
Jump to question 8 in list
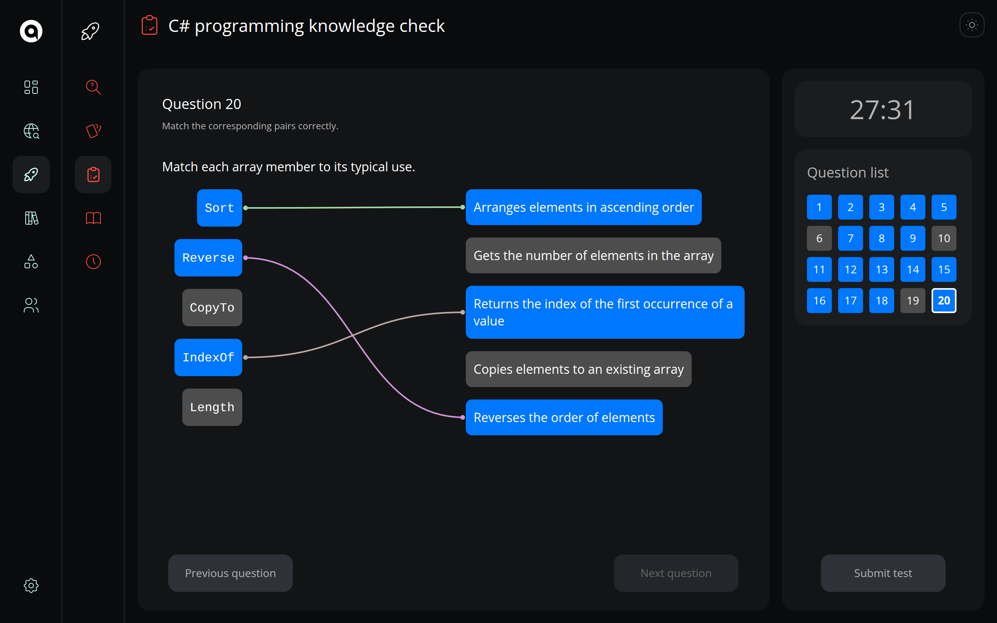pos(882,238)
